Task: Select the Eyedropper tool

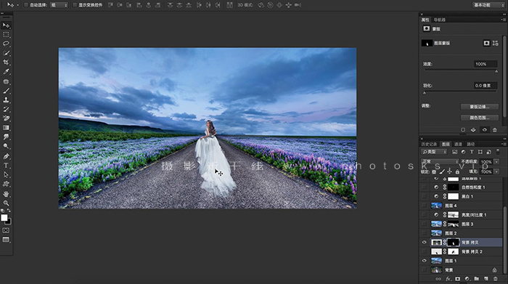Action: [x=6, y=72]
